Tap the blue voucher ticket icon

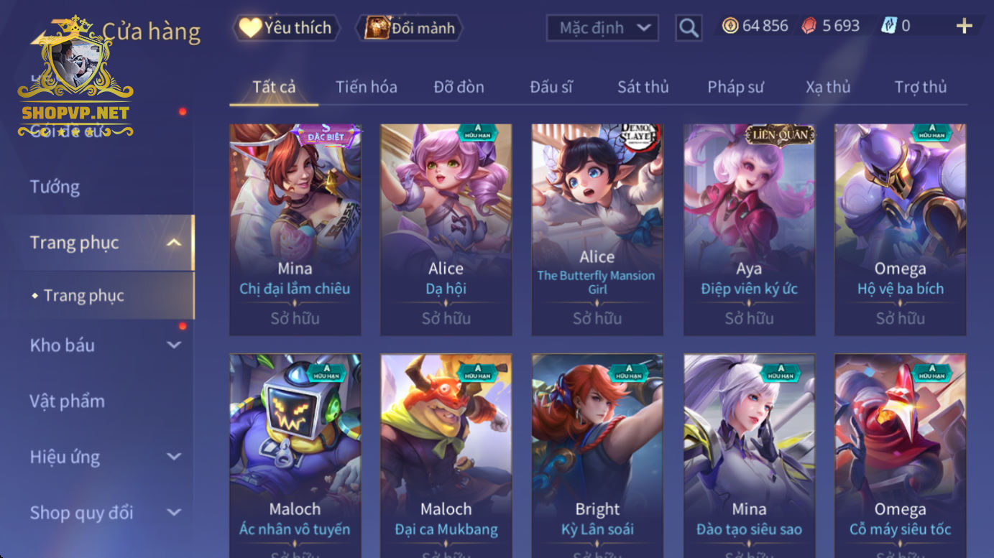click(889, 27)
